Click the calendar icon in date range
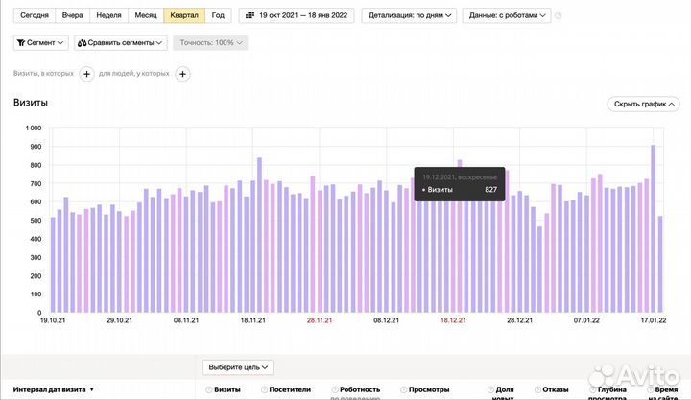 pyautogui.click(x=250, y=16)
